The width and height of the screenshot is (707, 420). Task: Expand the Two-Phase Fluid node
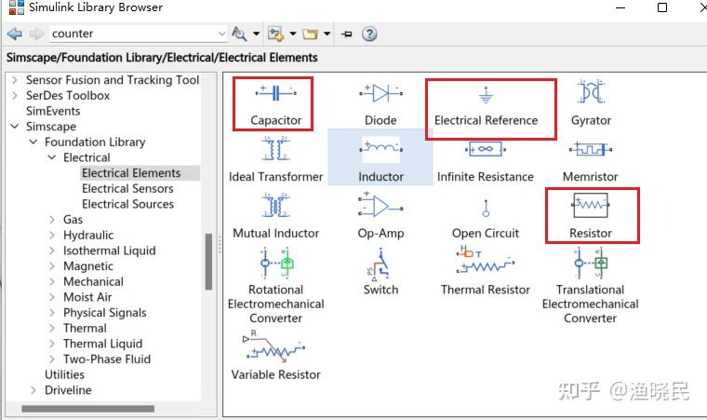pyautogui.click(x=52, y=359)
